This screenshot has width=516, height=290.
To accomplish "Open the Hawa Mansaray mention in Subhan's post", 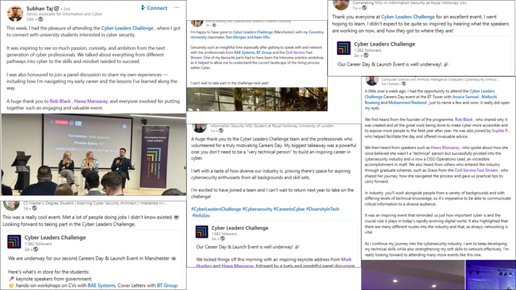I will pos(91,101).
